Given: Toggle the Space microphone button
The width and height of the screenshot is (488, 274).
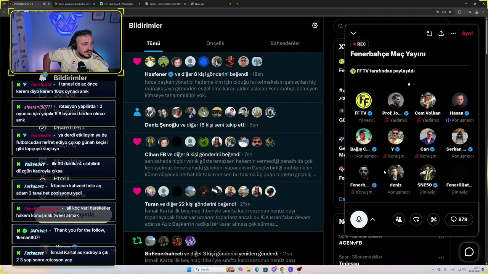Looking at the screenshot, I should pos(359,219).
